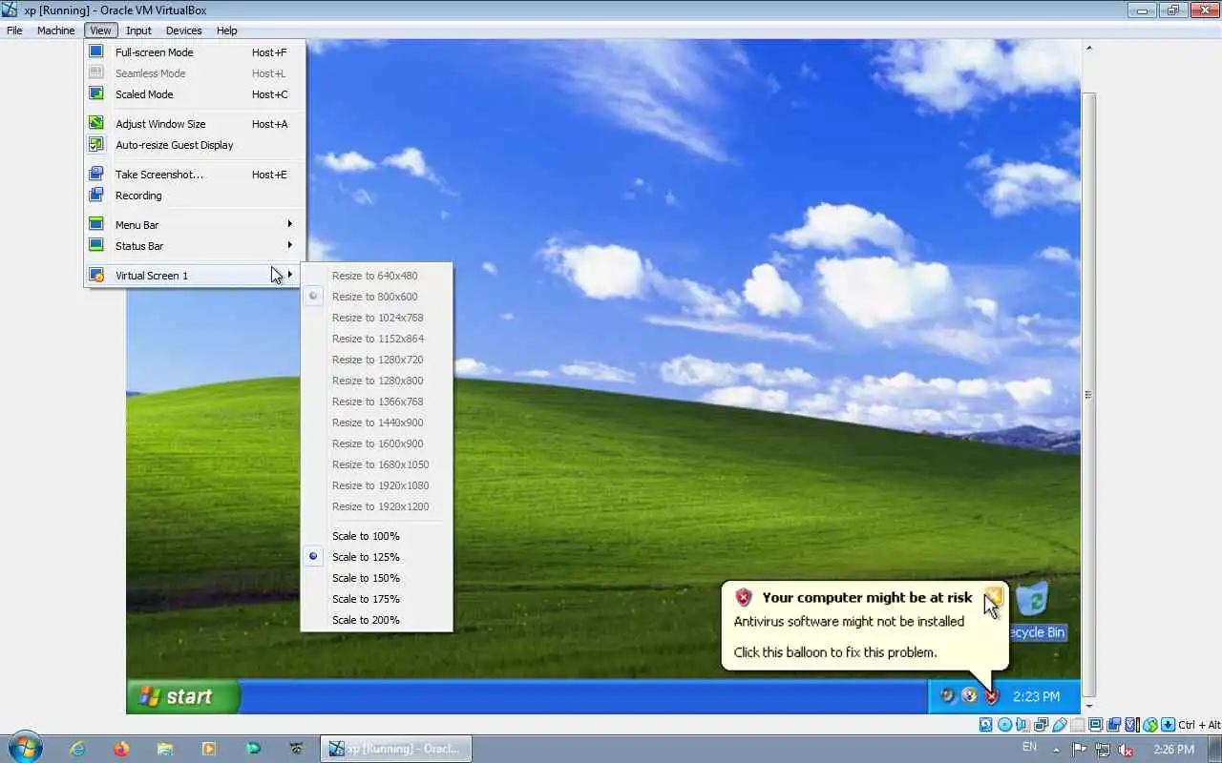
Task: Expand the Virtual Screen 1 submenu
Action: pos(195,276)
